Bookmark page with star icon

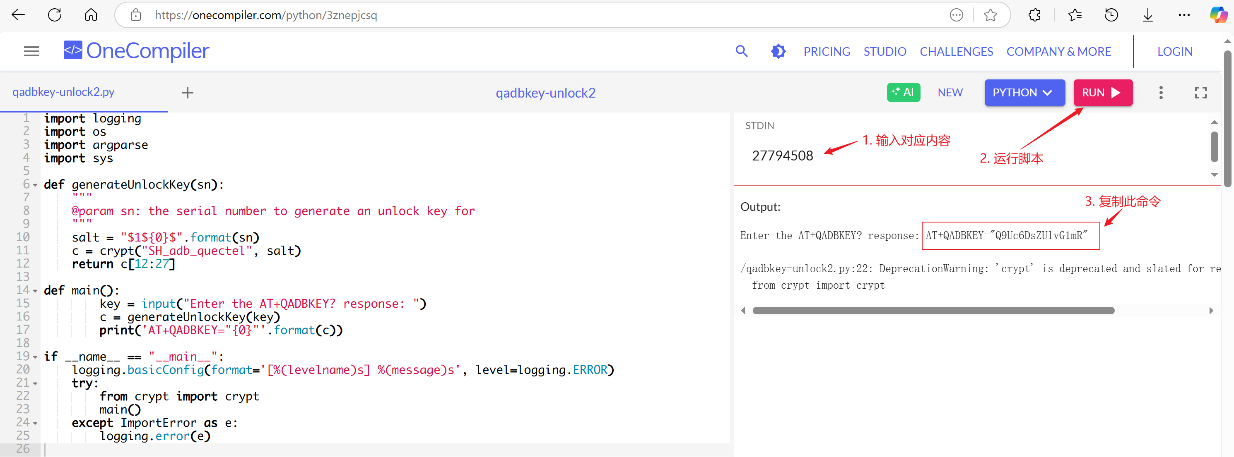990,15
